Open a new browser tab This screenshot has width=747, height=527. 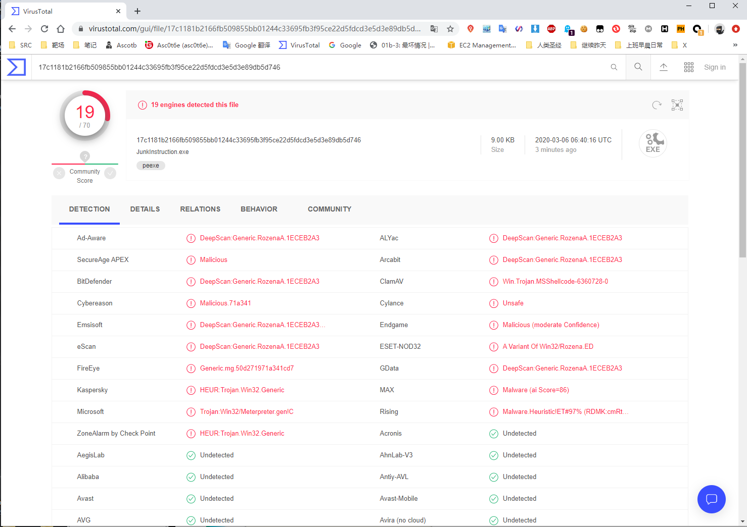tap(137, 11)
